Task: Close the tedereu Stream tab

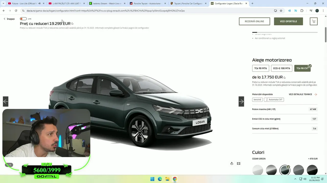Action: (x=125, y=4)
